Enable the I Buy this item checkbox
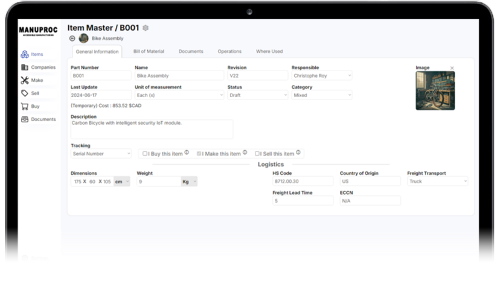The width and height of the screenshot is (500, 295). pyautogui.click(x=145, y=154)
